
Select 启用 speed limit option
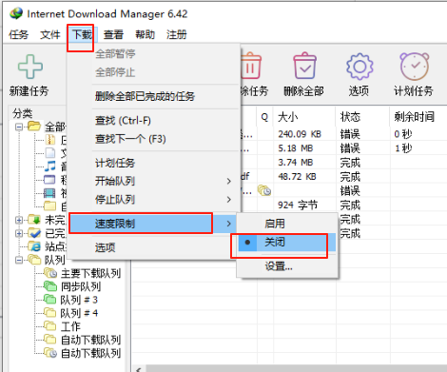click(287, 224)
